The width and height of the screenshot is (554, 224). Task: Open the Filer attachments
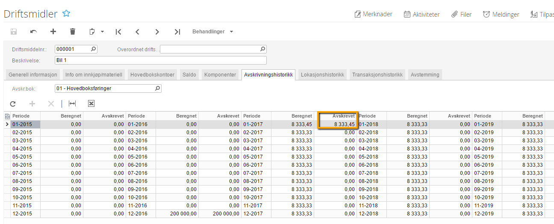(461, 15)
